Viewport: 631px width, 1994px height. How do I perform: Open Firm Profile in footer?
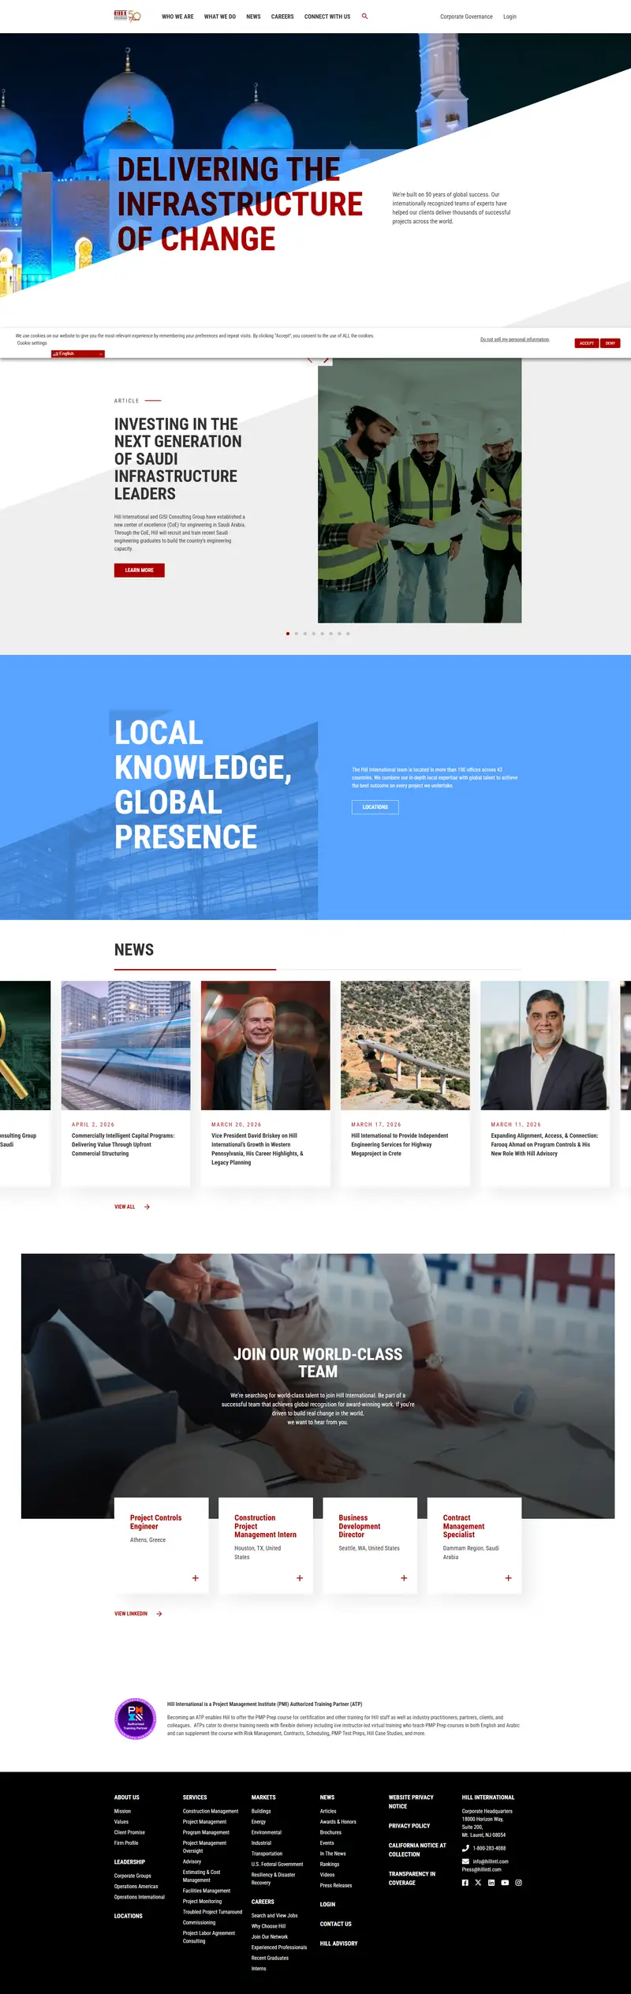point(126,1842)
